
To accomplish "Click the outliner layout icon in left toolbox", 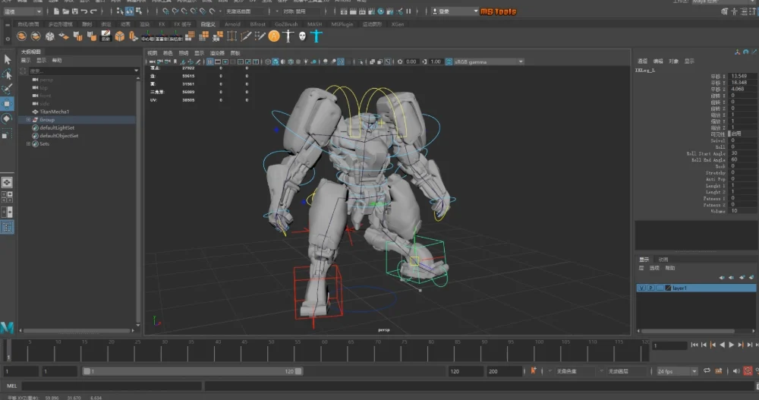I will coord(8,227).
